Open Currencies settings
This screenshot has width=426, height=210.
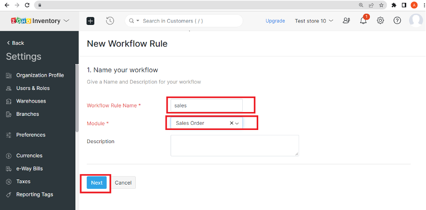pyautogui.click(x=29, y=155)
